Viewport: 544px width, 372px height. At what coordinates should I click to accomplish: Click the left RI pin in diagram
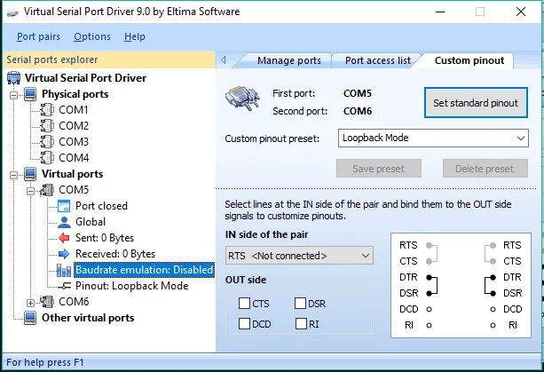(x=430, y=326)
